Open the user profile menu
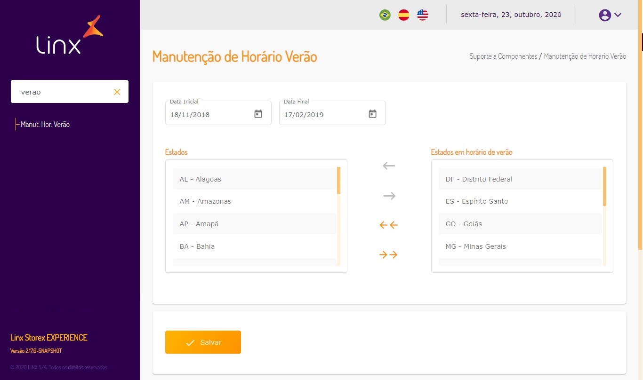Screen dimensions: 643x380 click(x=611, y=15)
